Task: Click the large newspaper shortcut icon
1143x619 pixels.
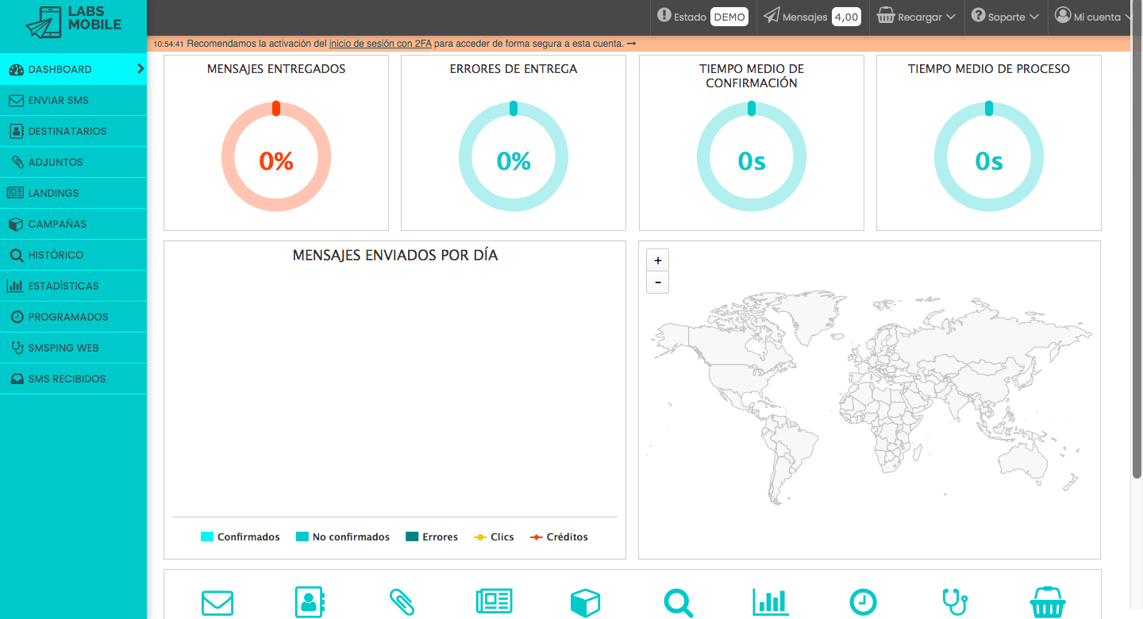Action: (x=494, y=602)
